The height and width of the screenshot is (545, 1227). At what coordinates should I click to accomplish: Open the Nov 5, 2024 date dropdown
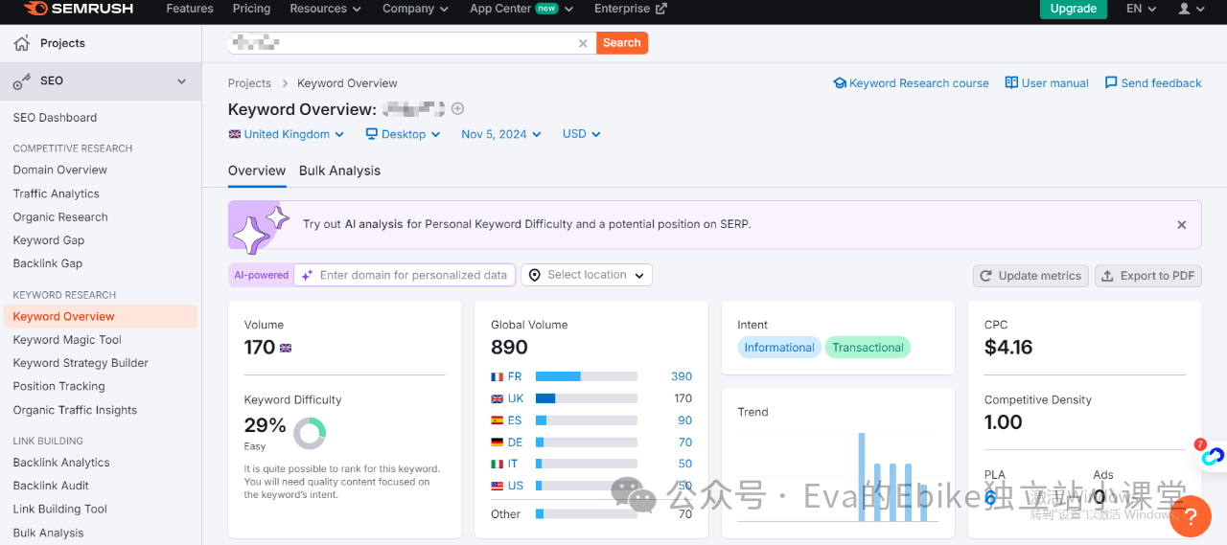[500, 134]
